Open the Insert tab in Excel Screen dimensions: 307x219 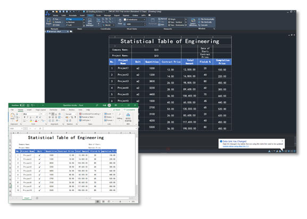click(29, 109)
